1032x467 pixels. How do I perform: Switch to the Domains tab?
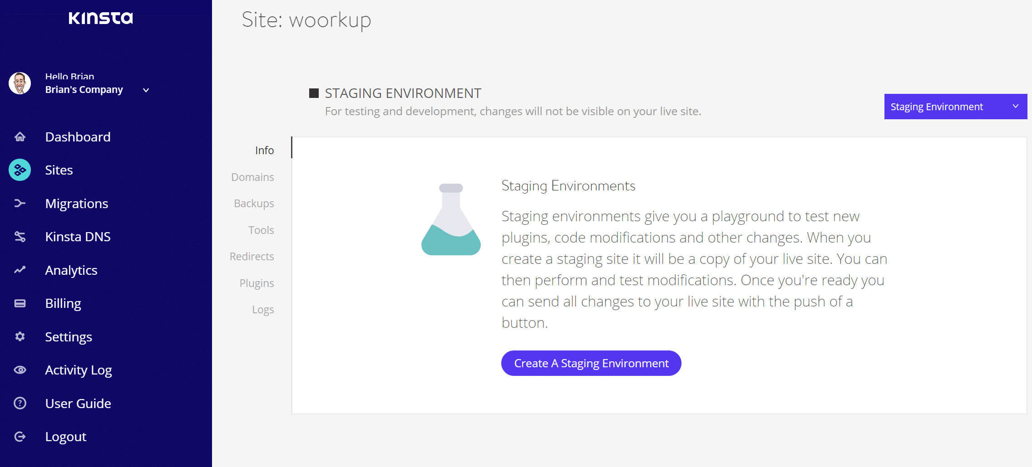click(252, 177)
